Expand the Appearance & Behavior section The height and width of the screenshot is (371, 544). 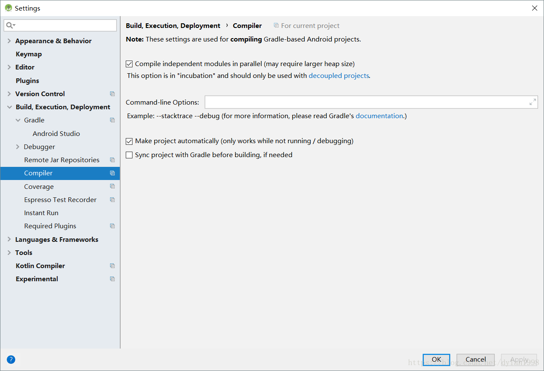tap(8, 41)
